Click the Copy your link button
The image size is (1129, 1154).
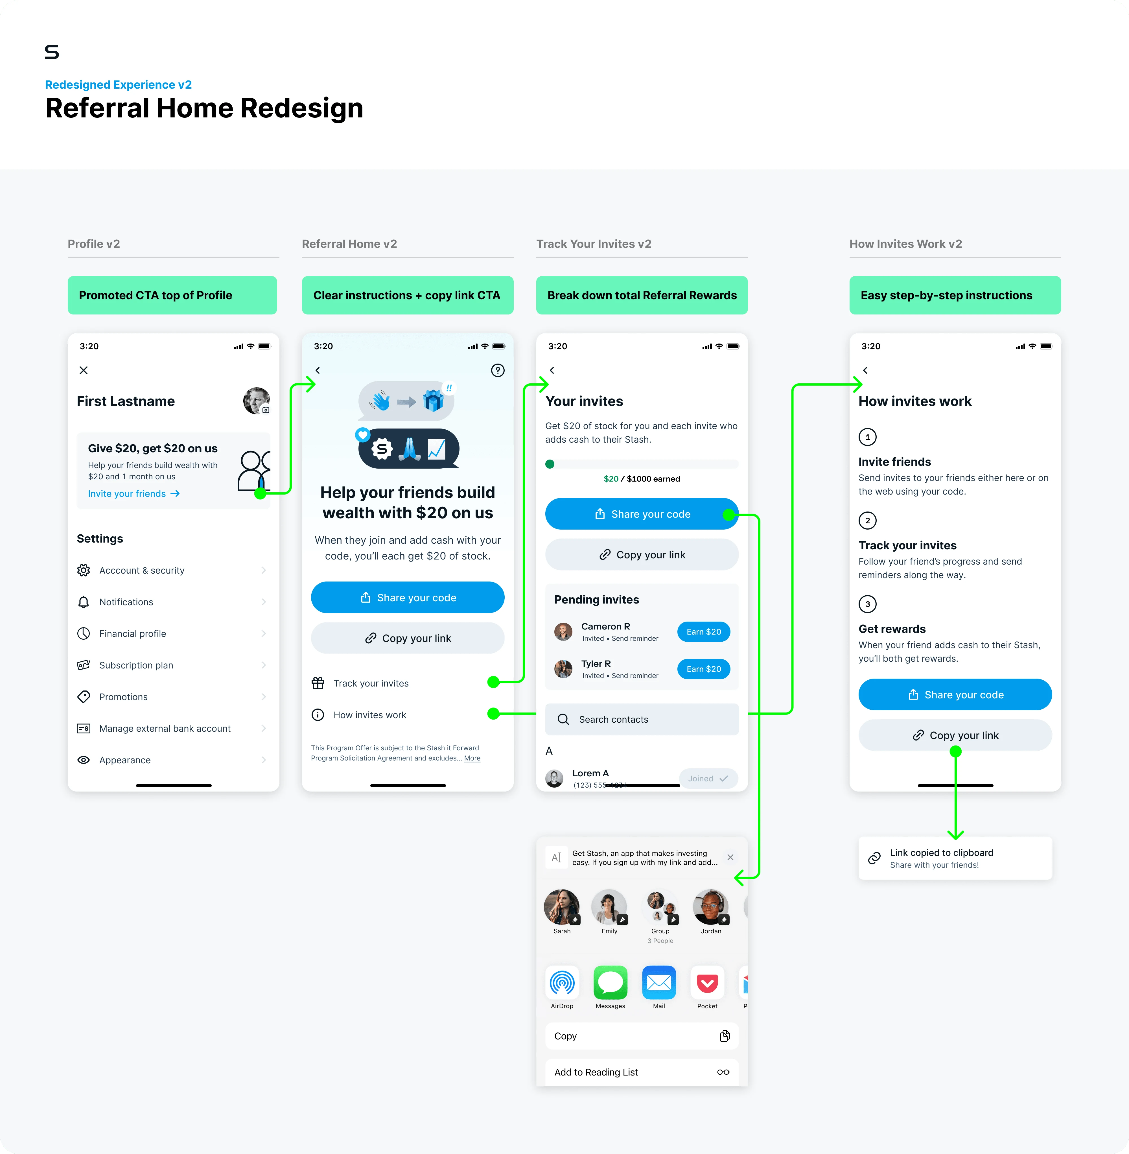point(410,638)
